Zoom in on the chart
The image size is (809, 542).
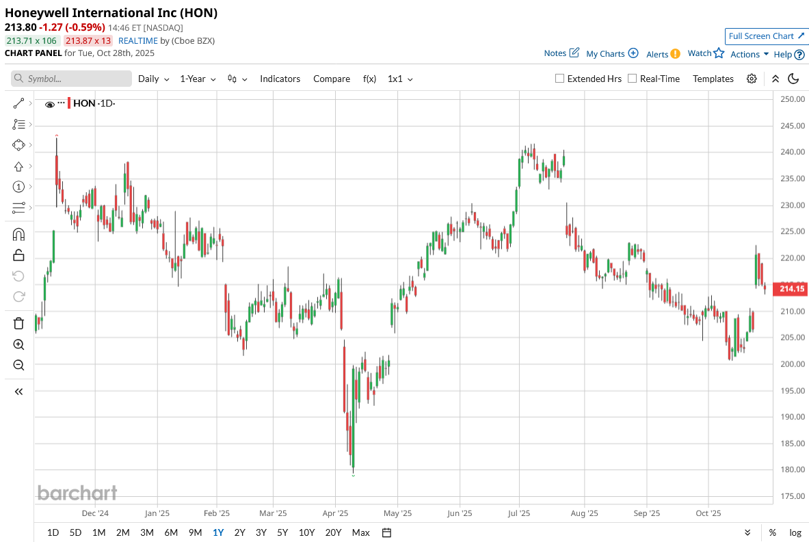18,344
